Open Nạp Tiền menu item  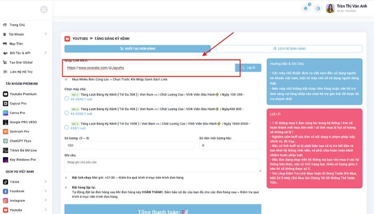[16, 44]
